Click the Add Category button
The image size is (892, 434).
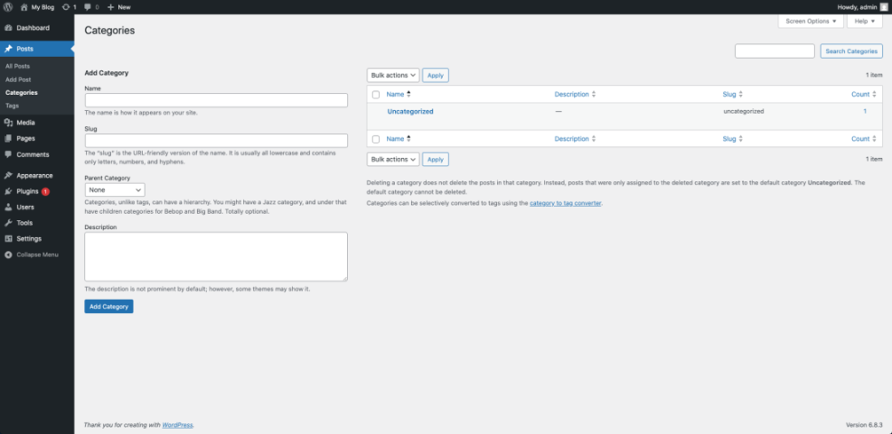click(108, 307)
